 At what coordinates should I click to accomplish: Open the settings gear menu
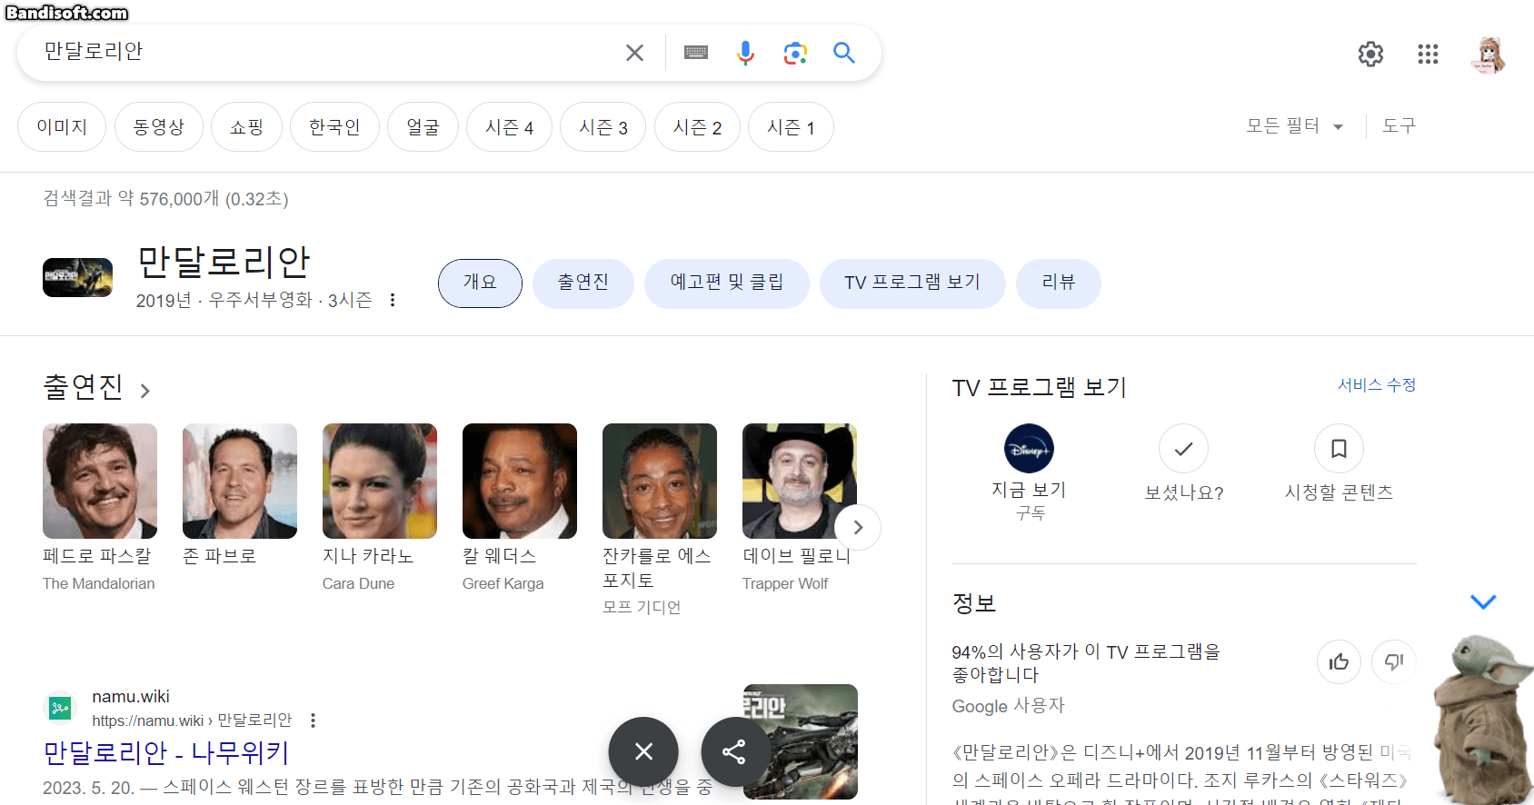(x=1370, y=55)
